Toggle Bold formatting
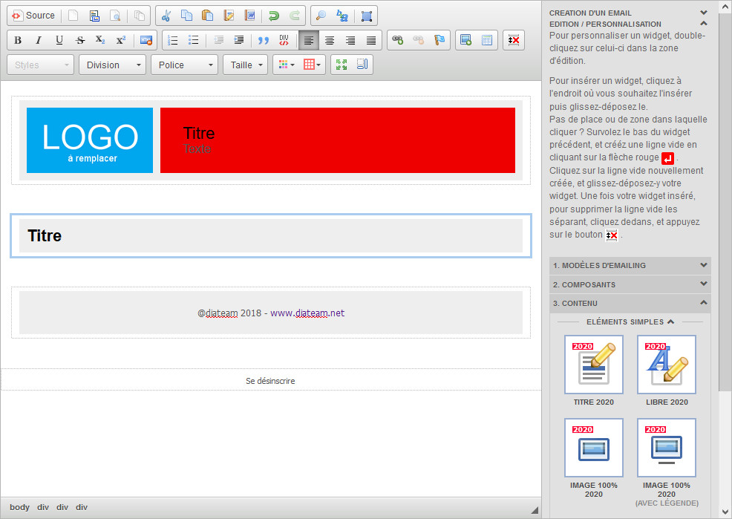This screenshot has height=519, width=732. coord(18,40)
